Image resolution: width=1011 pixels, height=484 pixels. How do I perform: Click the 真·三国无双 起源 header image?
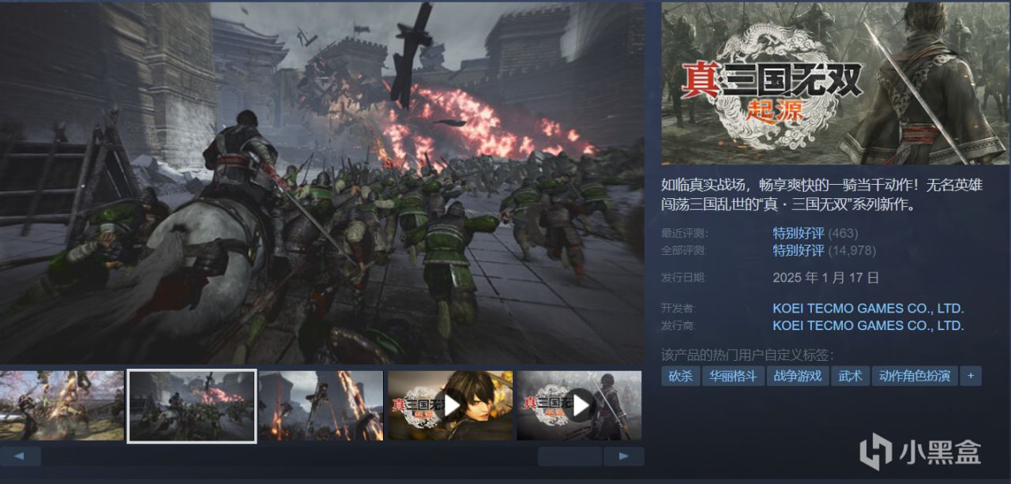coord(834,83)
